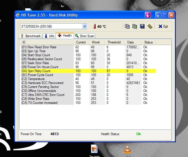This screenshot has height=157, width=188.
Task: Open the drive selection dropdown
Action: 85,26
